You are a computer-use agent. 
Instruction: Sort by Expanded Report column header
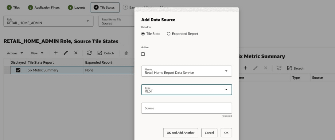tap(109, 63)
